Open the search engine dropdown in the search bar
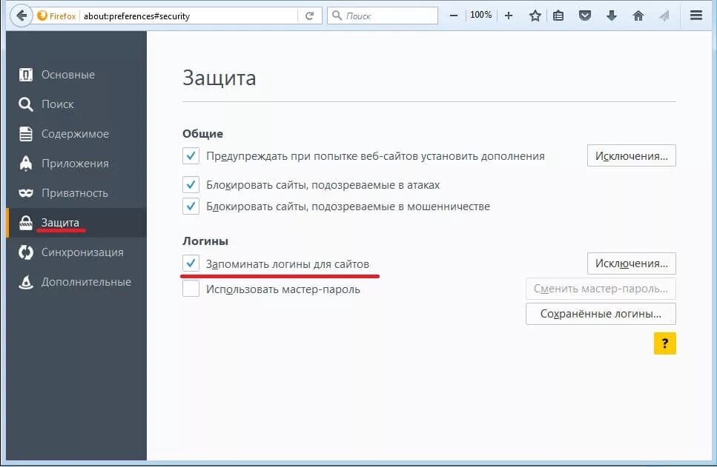Screen dimensions: 717x467 pyautogui.click(x=337, y=15)
